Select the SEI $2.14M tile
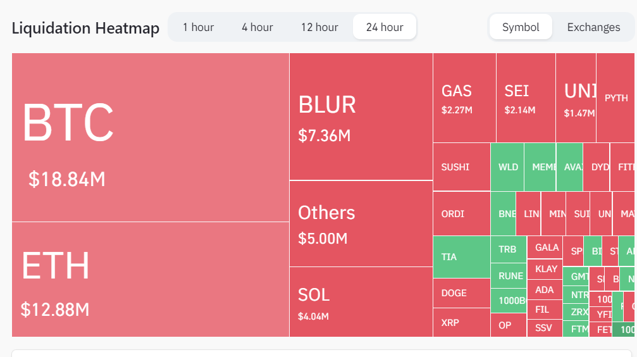Image resolution: width=637 pixels, height=357 pixels. [526, 98]
